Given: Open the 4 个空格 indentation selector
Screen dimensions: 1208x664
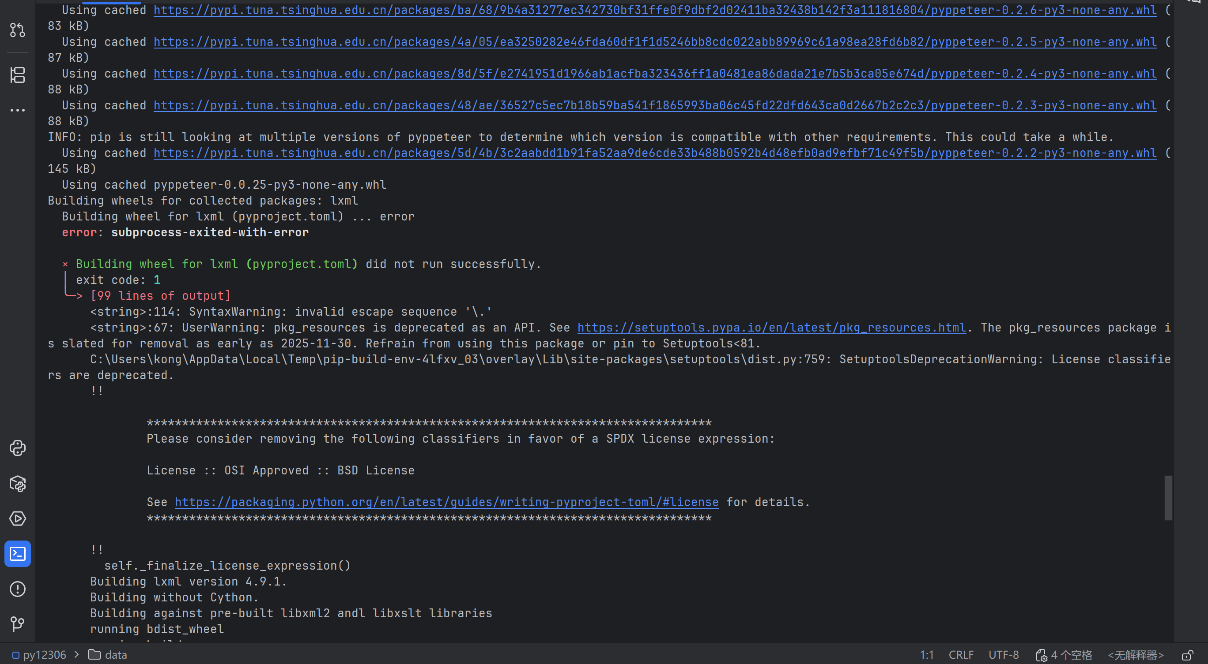Looking at the screenshot, I should pyautogui.click(x=1072, y=655).
